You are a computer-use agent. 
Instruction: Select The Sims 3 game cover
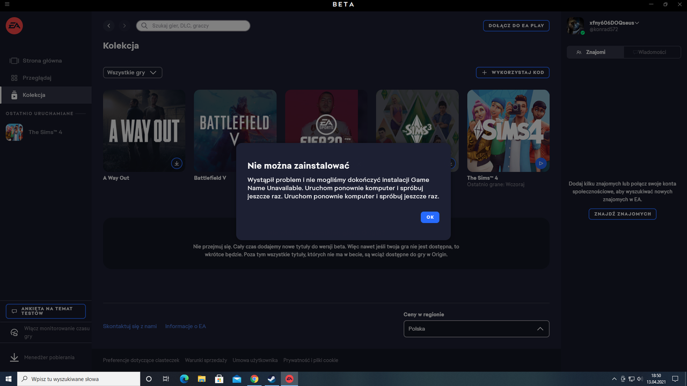pyautogui.click(x=417, y=116)
